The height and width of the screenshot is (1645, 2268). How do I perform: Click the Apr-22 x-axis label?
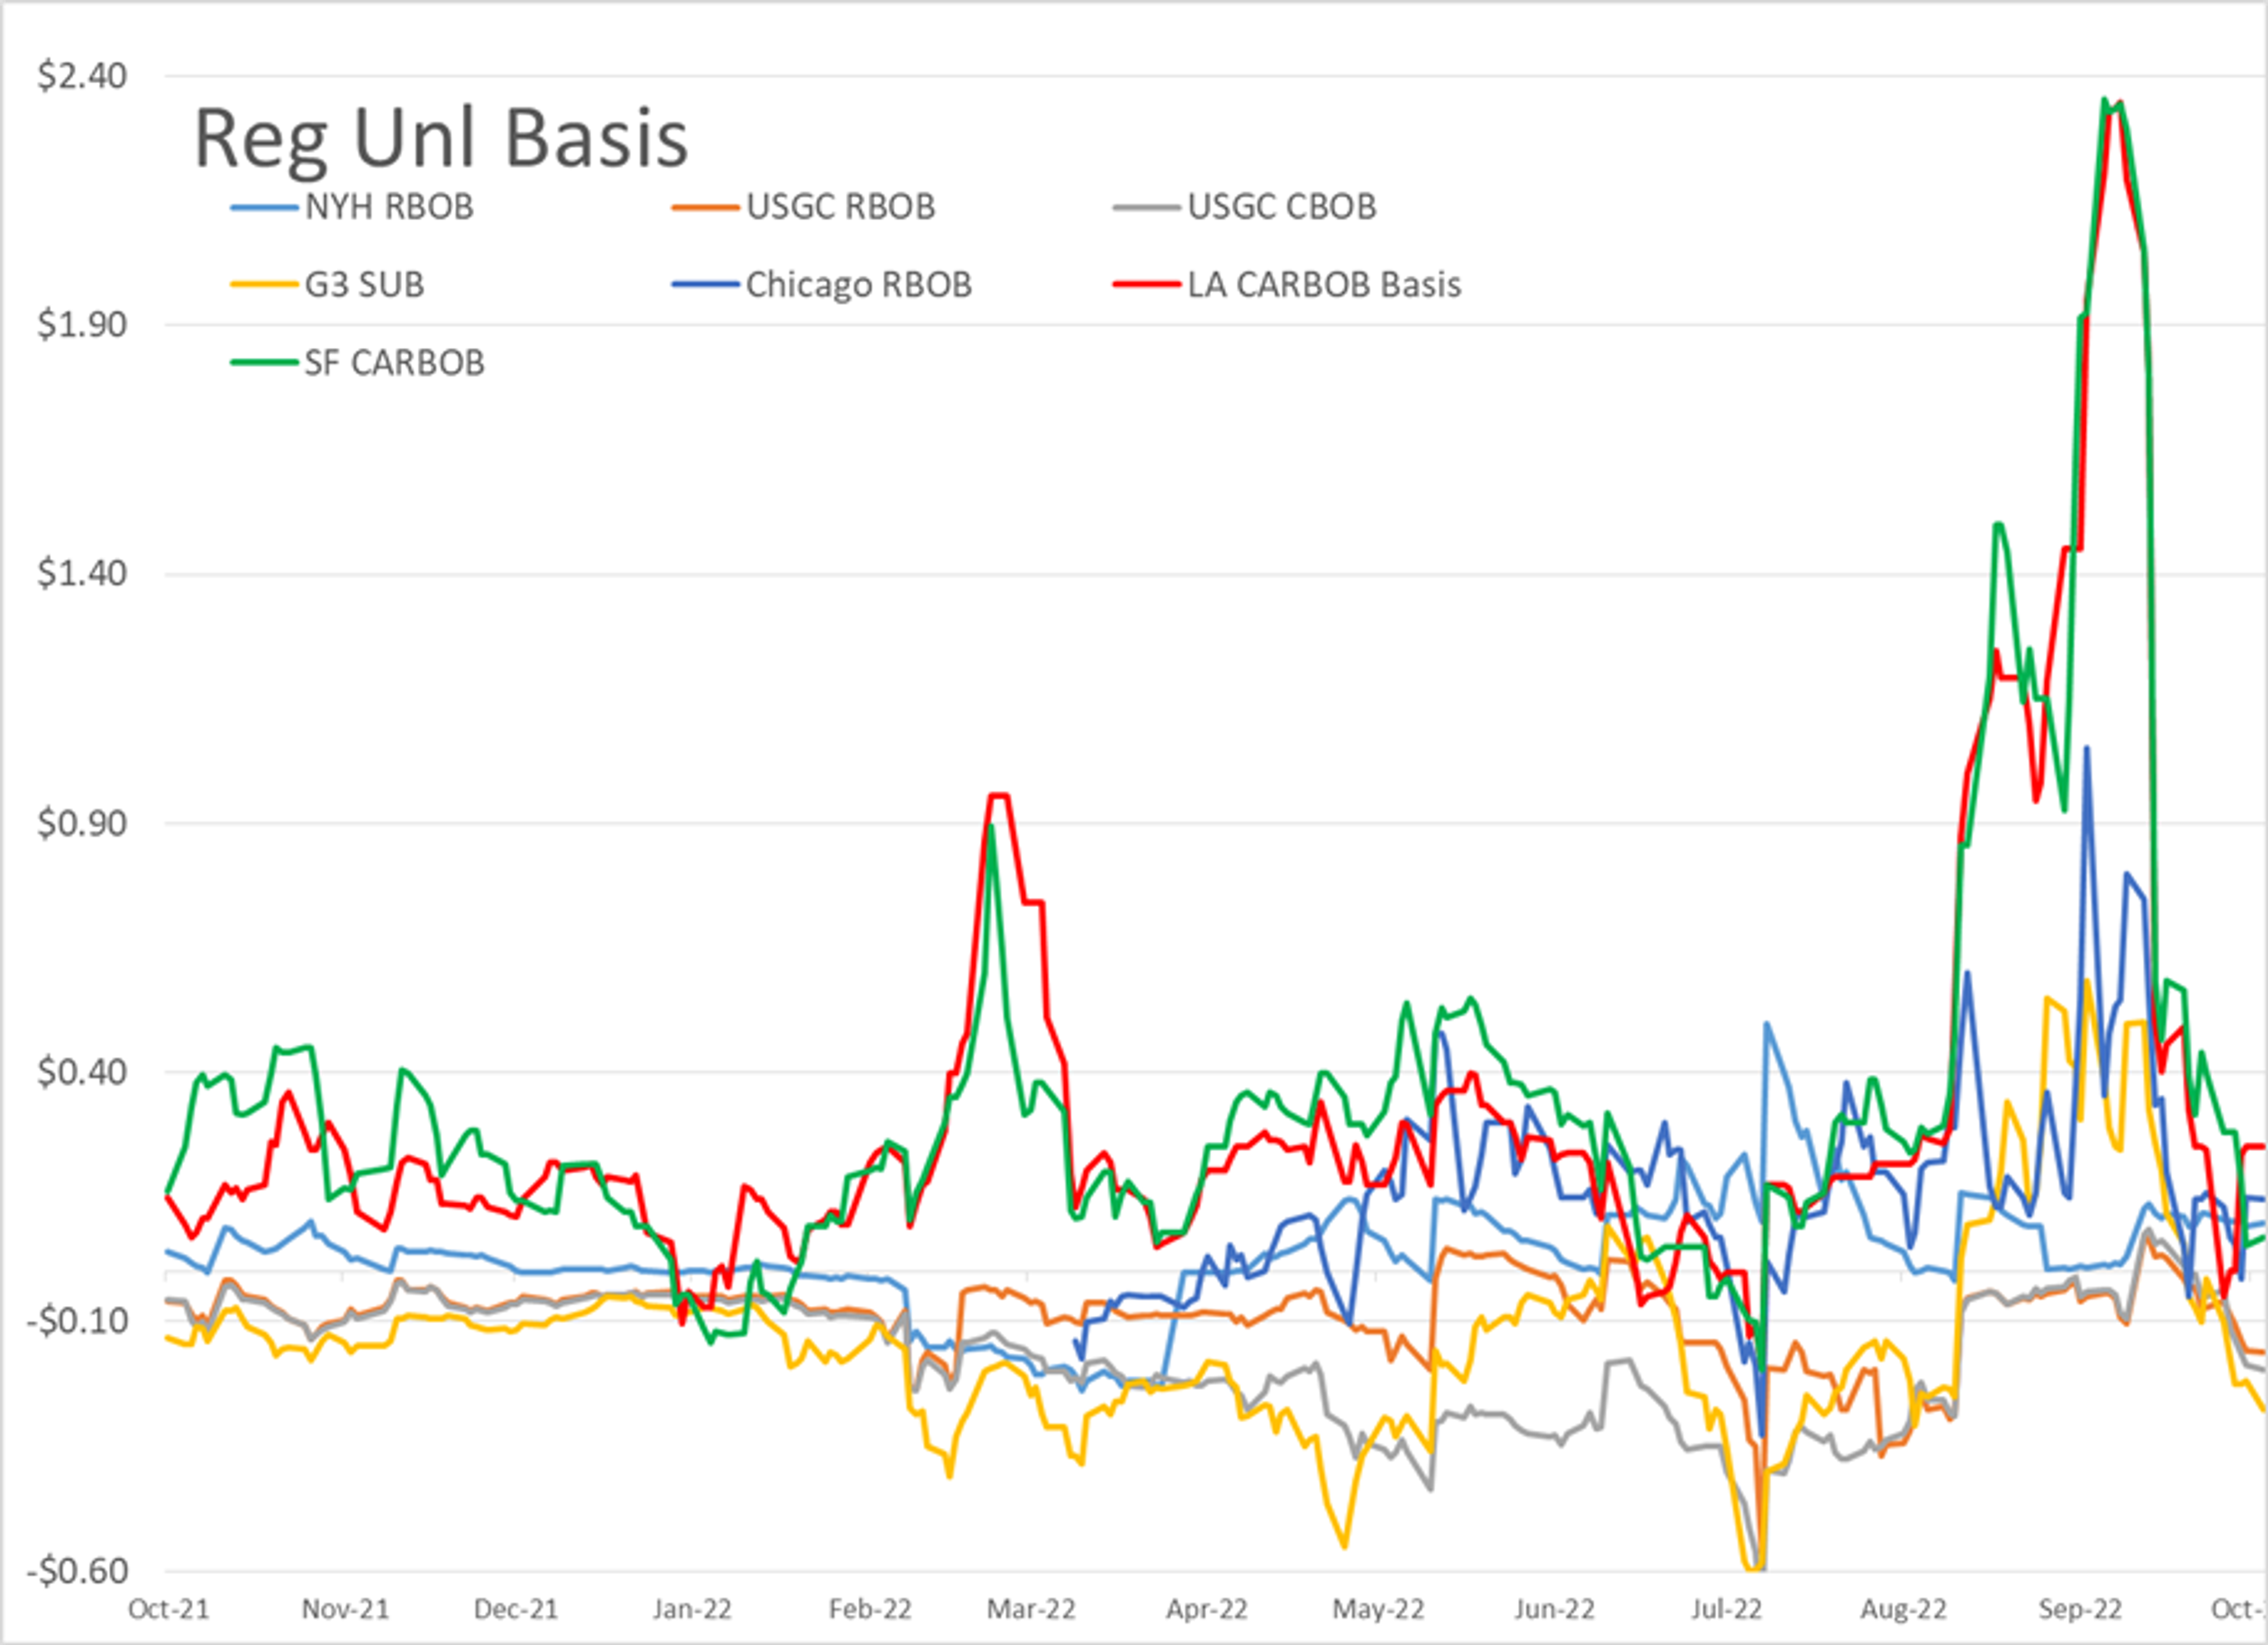(1207, 1609)
